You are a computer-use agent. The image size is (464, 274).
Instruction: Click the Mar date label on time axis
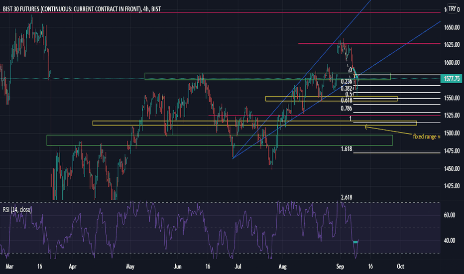tap(9, 267)
